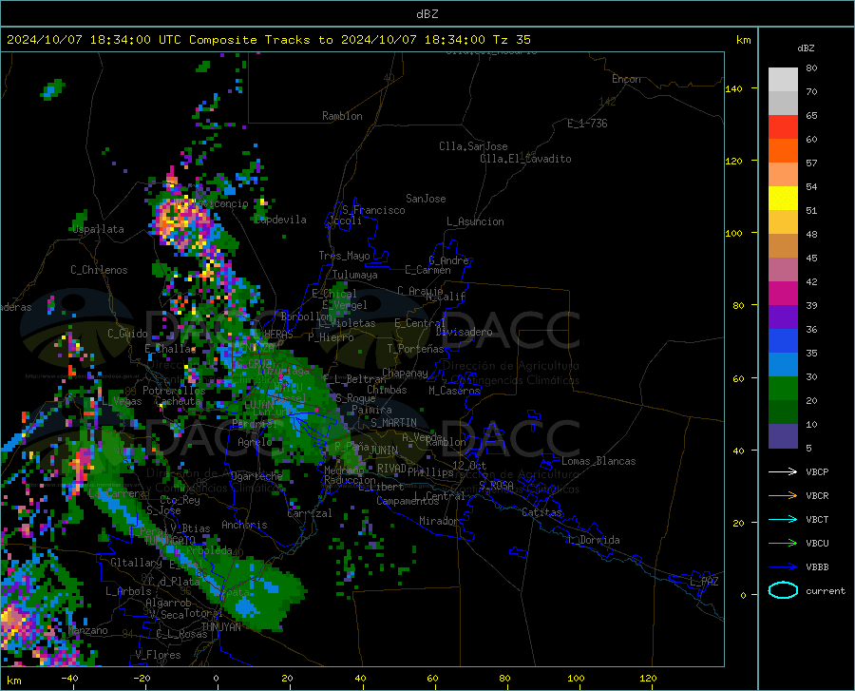Click the white VBCP arrow legend icon
Image resolution: width=855 pixels, height=691 pixels.
pos(783,471)
